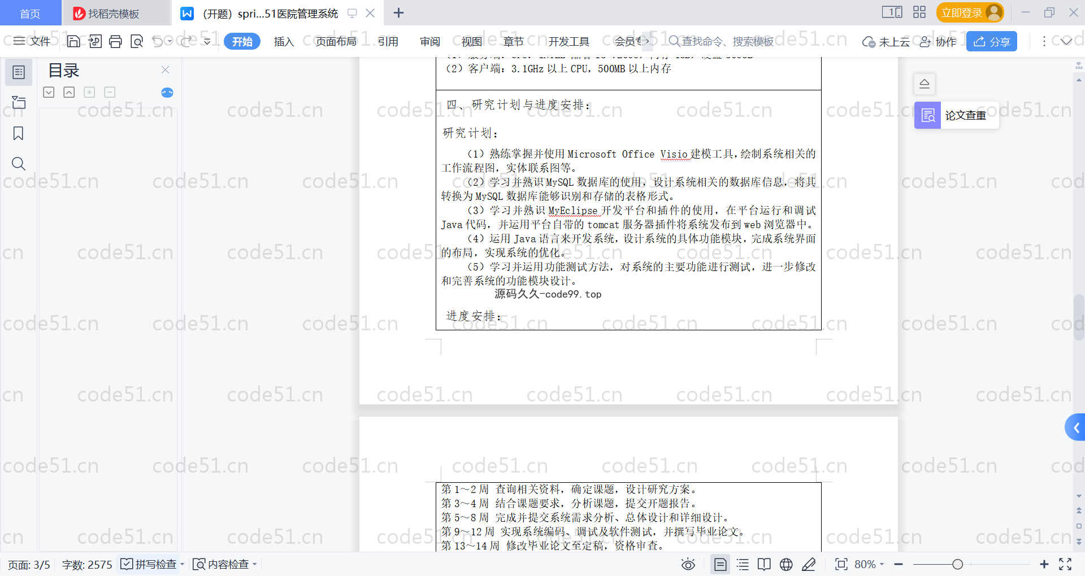
Task: Click the 字数: 2575 word count
Action: click(x=87, y=564)
